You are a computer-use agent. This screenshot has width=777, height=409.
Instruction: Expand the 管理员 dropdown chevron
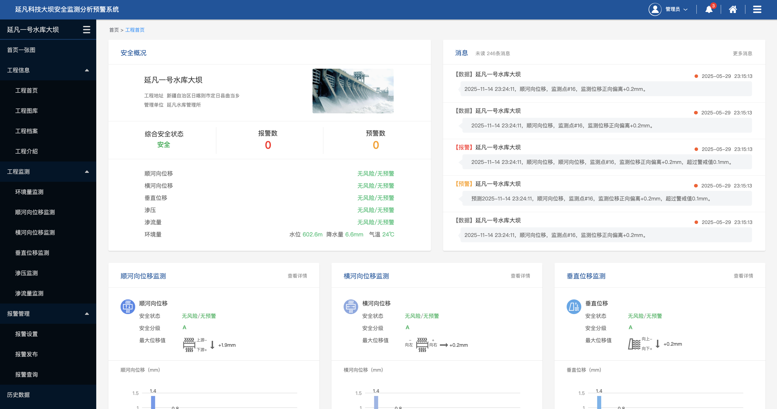[686, 9]
